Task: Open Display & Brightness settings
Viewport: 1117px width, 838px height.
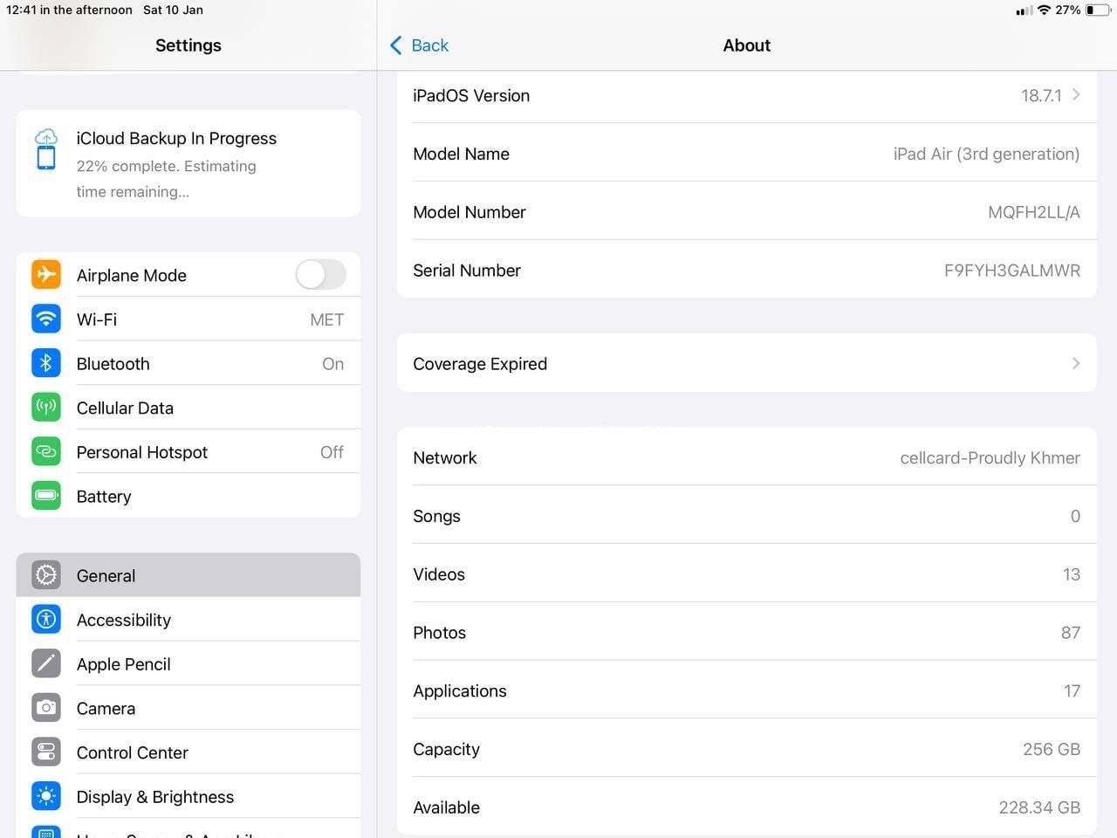Action: coord(155,797)
